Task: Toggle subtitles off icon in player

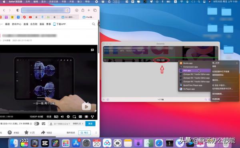Action: (56, 117)
